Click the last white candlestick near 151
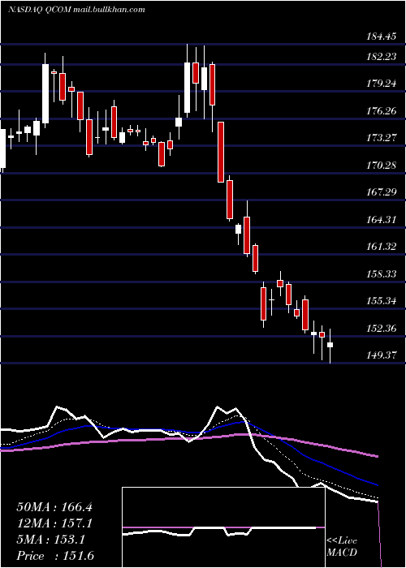 [x=330, y=345]
